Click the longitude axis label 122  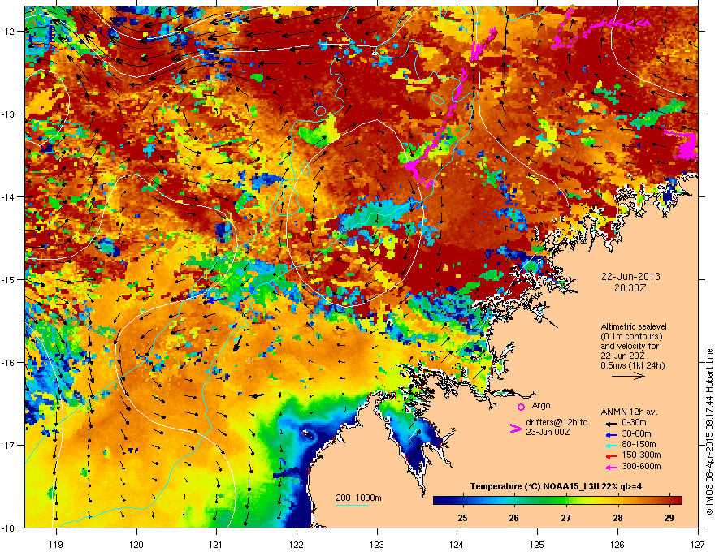pyautogui.click(x=297, y=544)
